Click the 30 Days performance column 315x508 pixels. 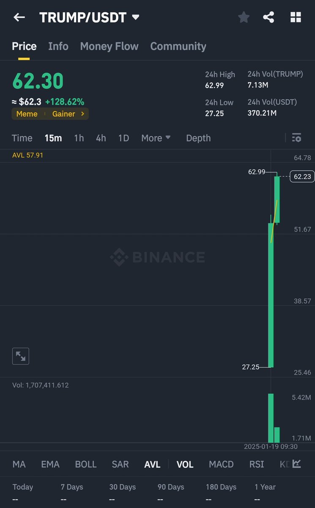tap(123, 493)
